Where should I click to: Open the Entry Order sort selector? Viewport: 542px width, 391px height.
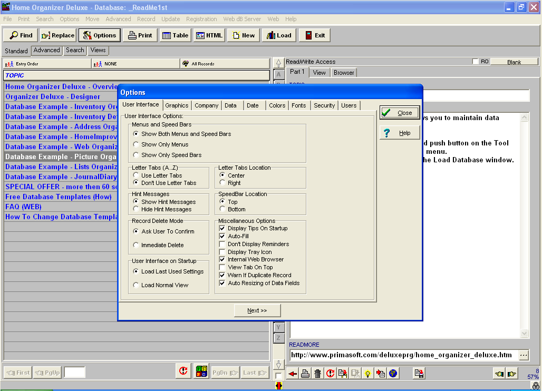[47, 64]
